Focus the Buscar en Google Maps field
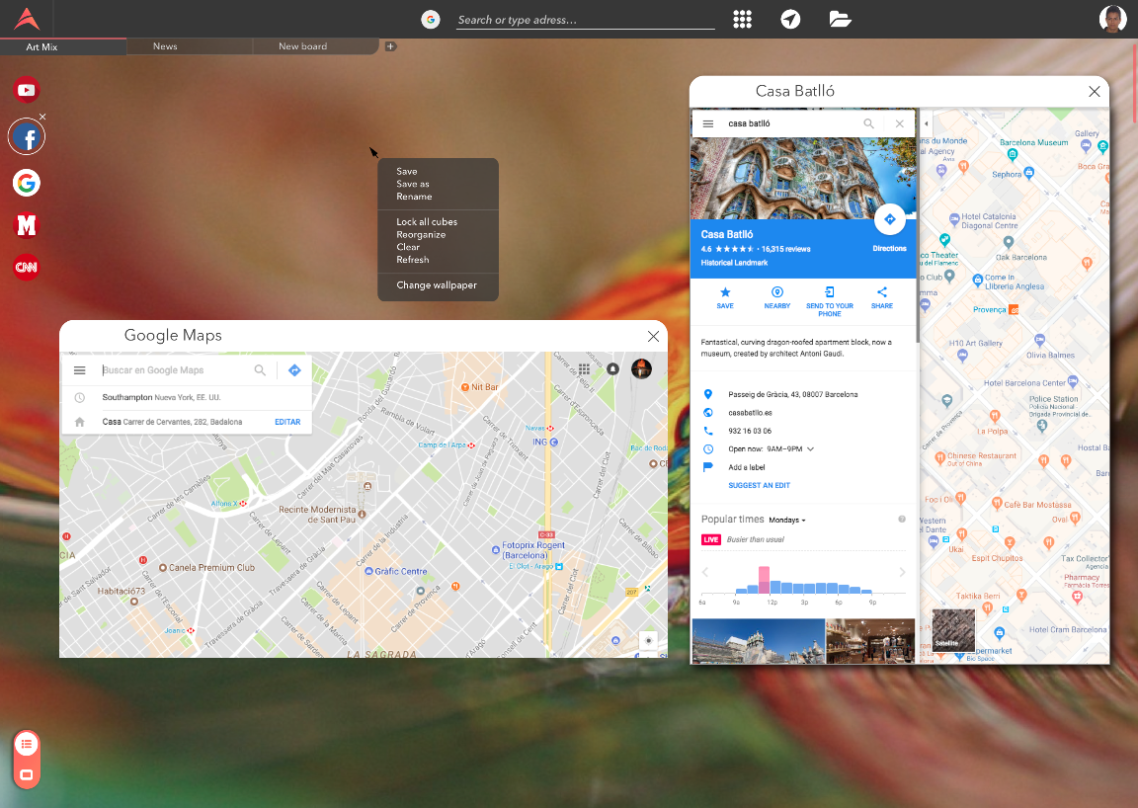The height and width of the screenshot is (808, 1138). [x=173, y=370]
